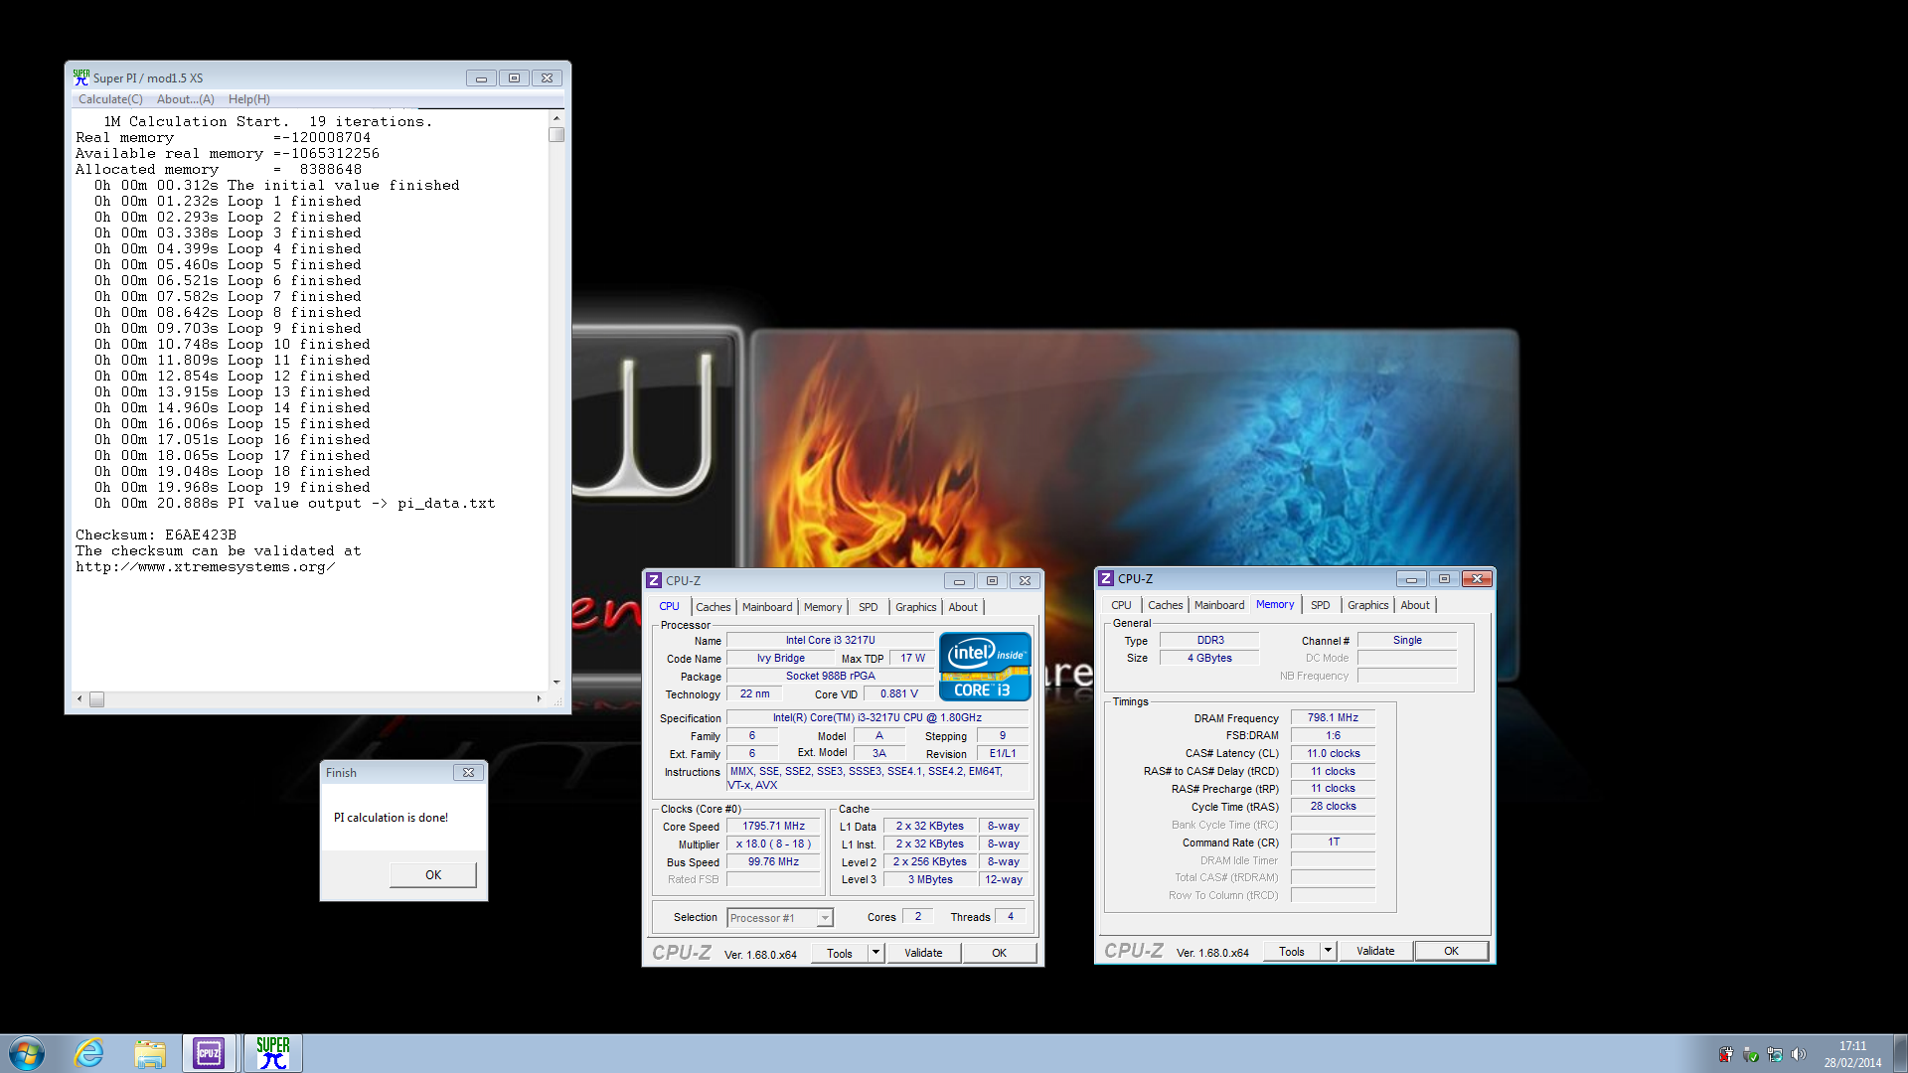This screenshot has height=1073, width=1908.
Task: Click the tray clock showing 17:11
Action: (1852, 1054)
